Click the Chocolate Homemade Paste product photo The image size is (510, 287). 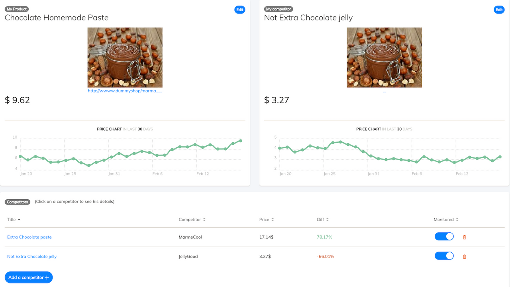[x=125, y=57]
